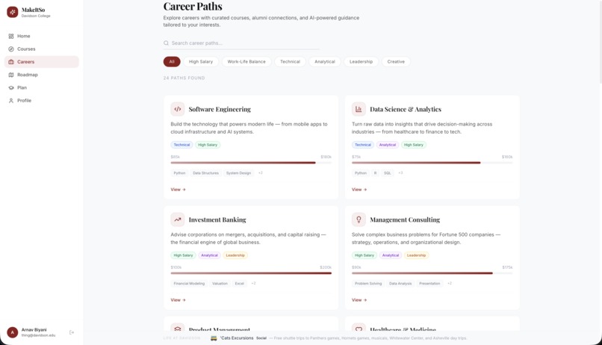602x345 pixels.
Task: Click the Management Consulting lightbulb icon
Action: click(x=359, y=220)
